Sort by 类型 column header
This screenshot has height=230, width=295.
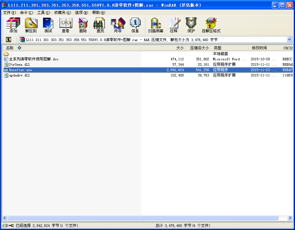pyautogui.click(x=230, y=48)
